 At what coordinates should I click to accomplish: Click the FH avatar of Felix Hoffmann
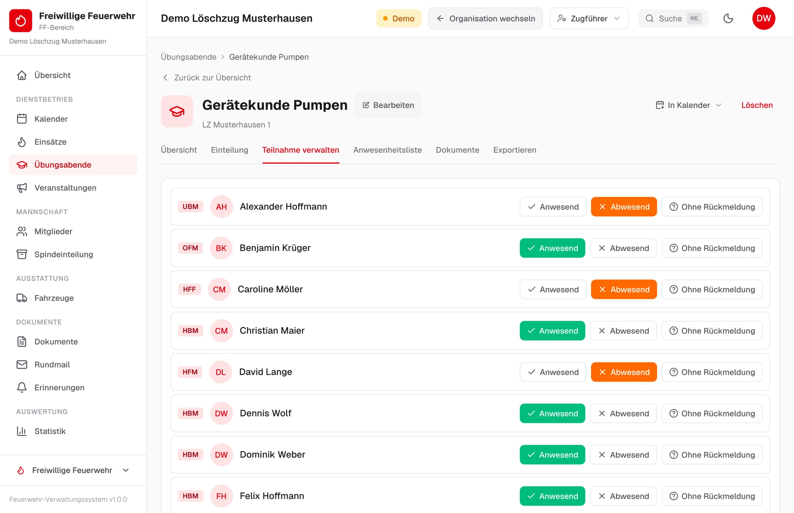tap(221, 496)
